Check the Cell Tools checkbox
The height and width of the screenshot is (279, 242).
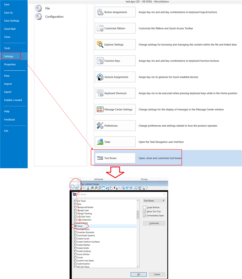(x=75, y=201)
